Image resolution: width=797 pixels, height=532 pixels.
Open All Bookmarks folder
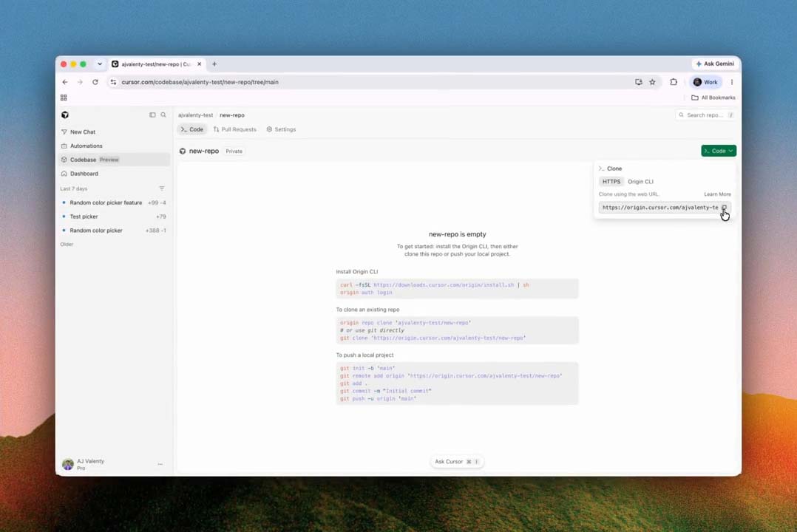click(713, 98)
